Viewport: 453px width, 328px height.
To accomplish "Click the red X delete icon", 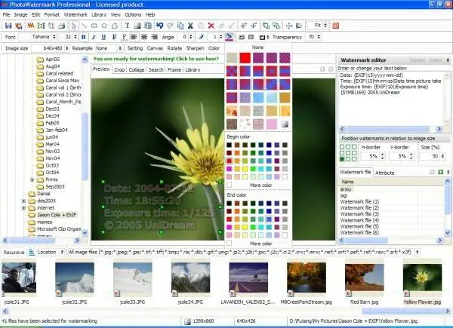I will (211, 26).
